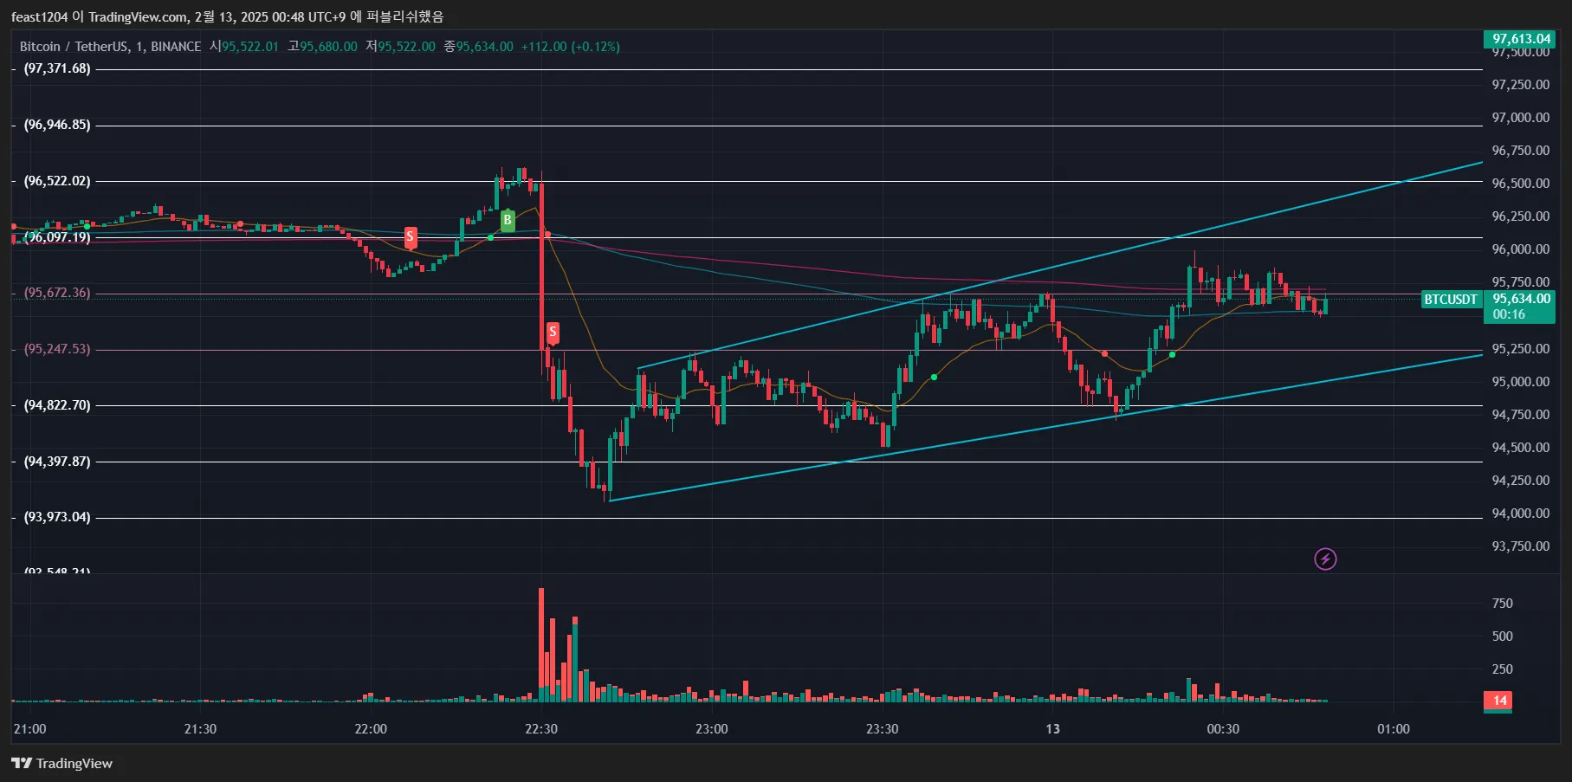Click the 22:30 time axis label
Viewport: 1572px width, 782px height.
coord(541,729)
